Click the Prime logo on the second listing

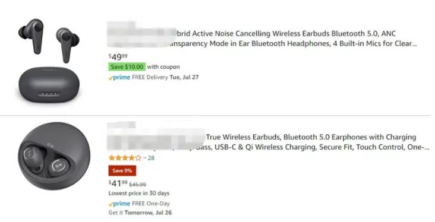pos(119,204)
